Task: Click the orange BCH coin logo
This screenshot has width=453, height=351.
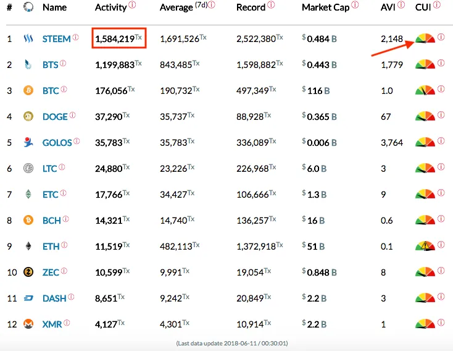Action: 28,220
